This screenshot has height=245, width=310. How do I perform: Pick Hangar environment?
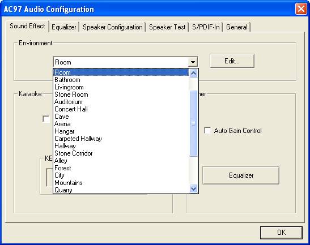pyautogui.click(x=121, y=131)
